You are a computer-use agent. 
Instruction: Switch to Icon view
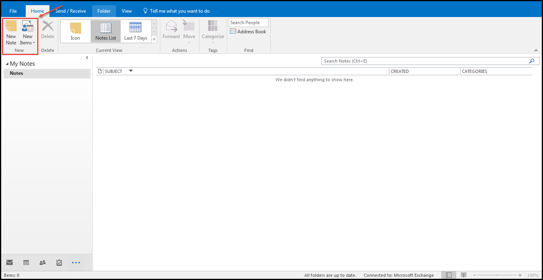tap(75, 31)
